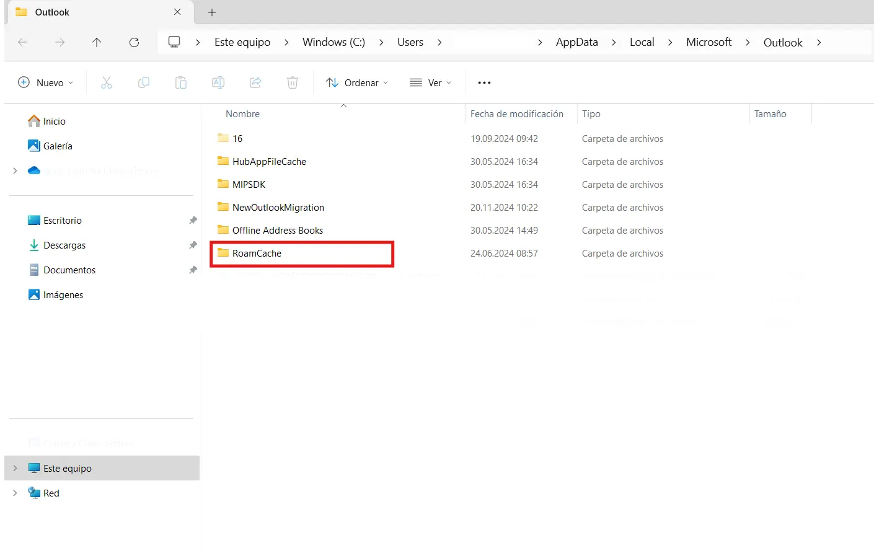Viewport: 874px width, 556px height.
Task: Select the RoamCache folder name
Action: 257,253
